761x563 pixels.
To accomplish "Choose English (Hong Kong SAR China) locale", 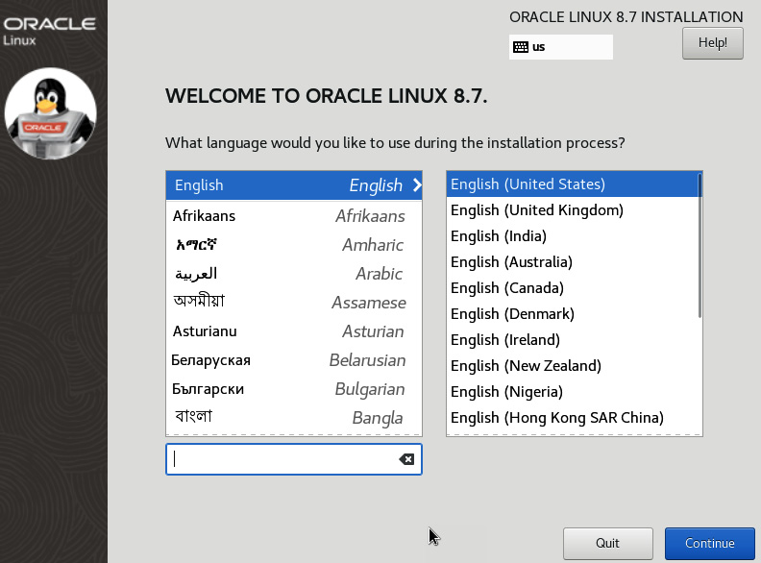I will tap(573, 418).
